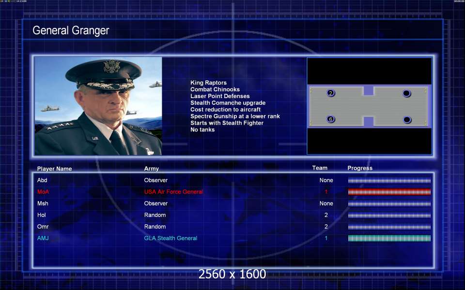The height and width of the screenshot is (290, 465).
Task: Select the Combat Chinooks feature line
Action: pyautogui.click(x=215, y=89)
